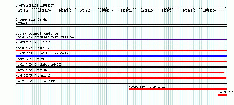Open variant label nsv3351636

coord(226,92)
